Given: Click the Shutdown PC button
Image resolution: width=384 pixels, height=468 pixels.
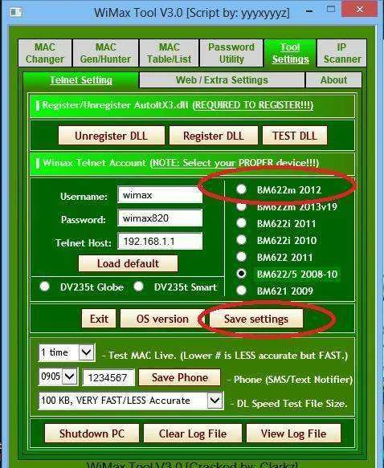Looking at the screenshot, I should pyautogui.click(x=92, y=433).
